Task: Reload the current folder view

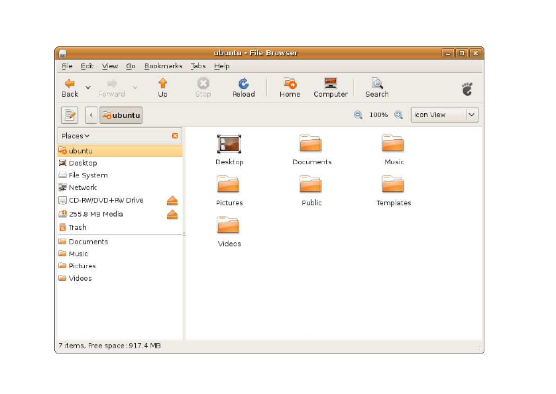Action: click(243, 83)
